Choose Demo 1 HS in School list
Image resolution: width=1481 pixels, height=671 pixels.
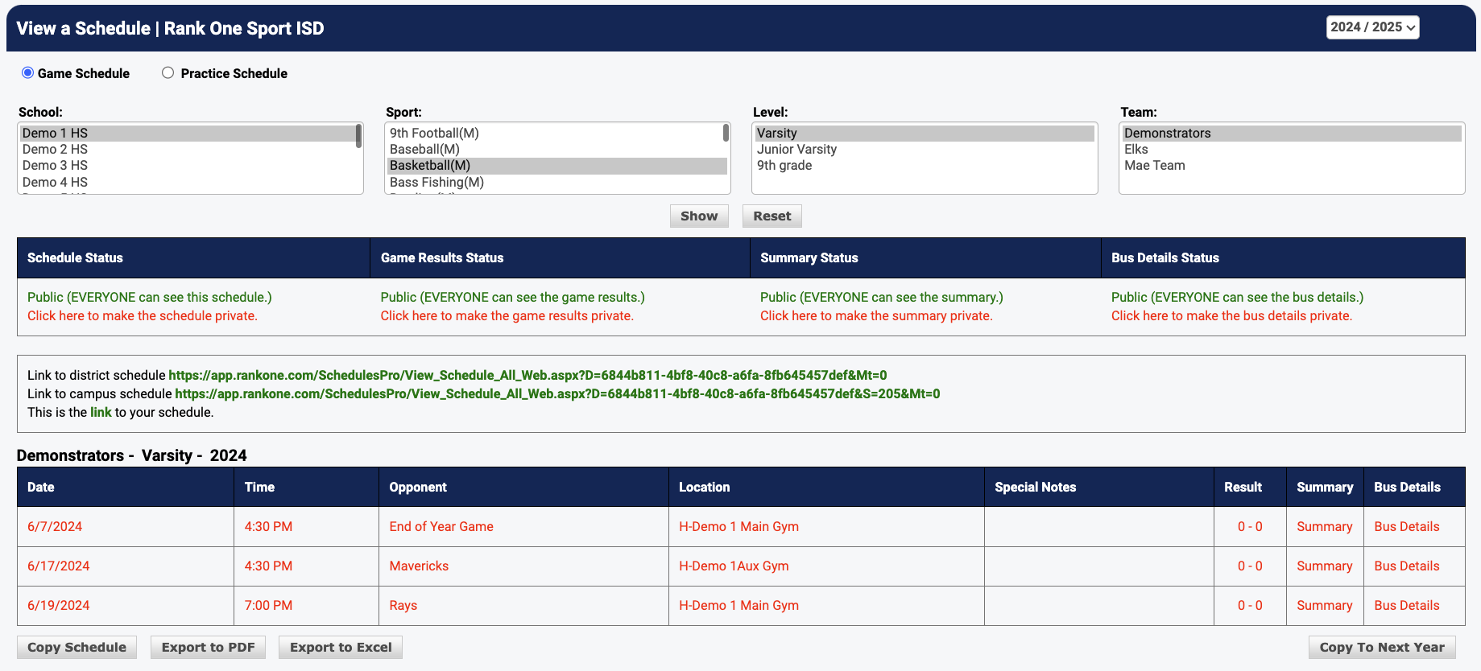[x=187, y=133]
